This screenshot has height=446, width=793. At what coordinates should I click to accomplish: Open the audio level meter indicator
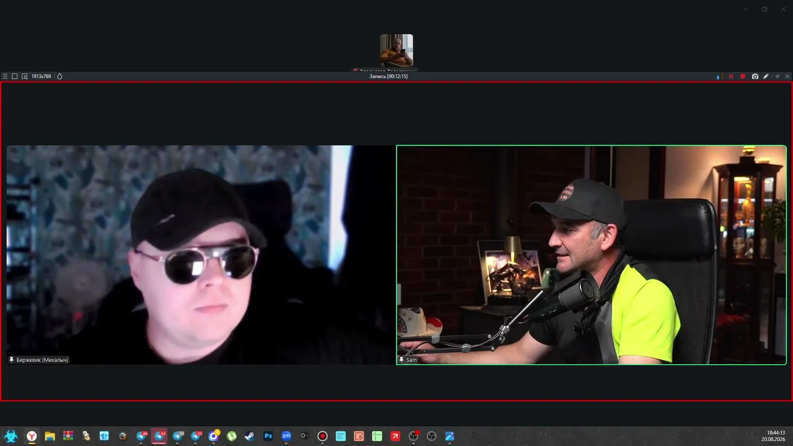719,76
